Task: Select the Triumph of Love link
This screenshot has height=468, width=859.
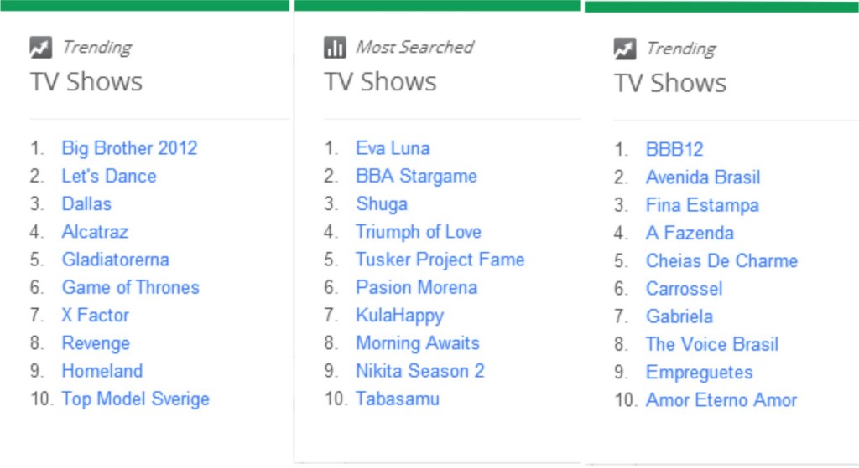Action: (x=419, y=231)
